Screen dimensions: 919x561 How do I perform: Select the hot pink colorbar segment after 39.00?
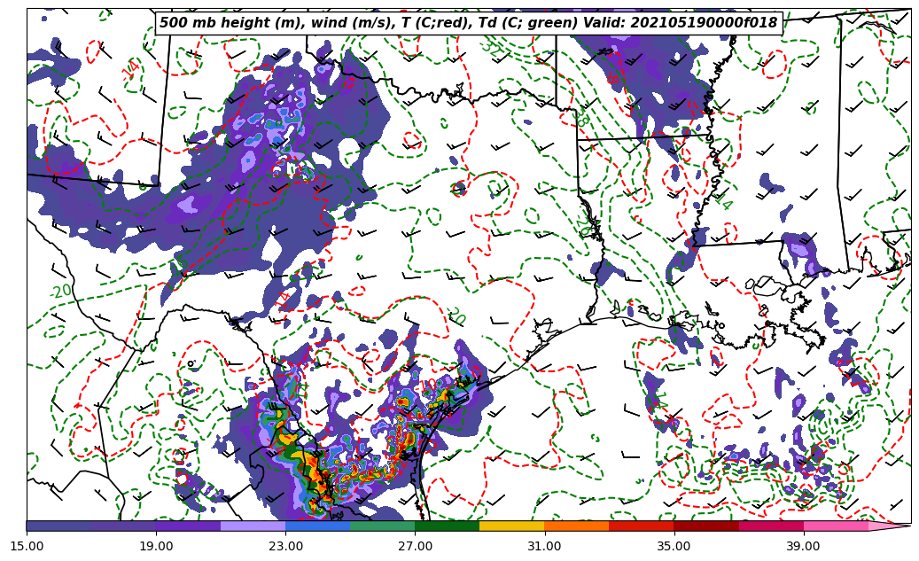click(835, 526)
